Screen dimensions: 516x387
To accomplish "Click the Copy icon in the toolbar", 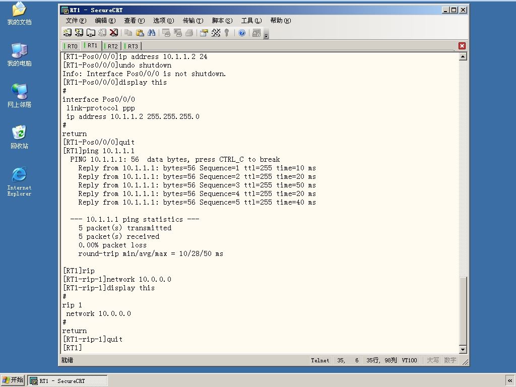I will tap(128, 33).
